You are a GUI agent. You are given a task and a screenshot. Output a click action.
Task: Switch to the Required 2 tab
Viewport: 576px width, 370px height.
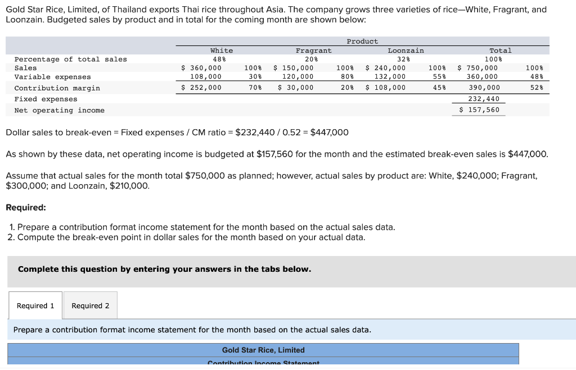coord(91,305)
